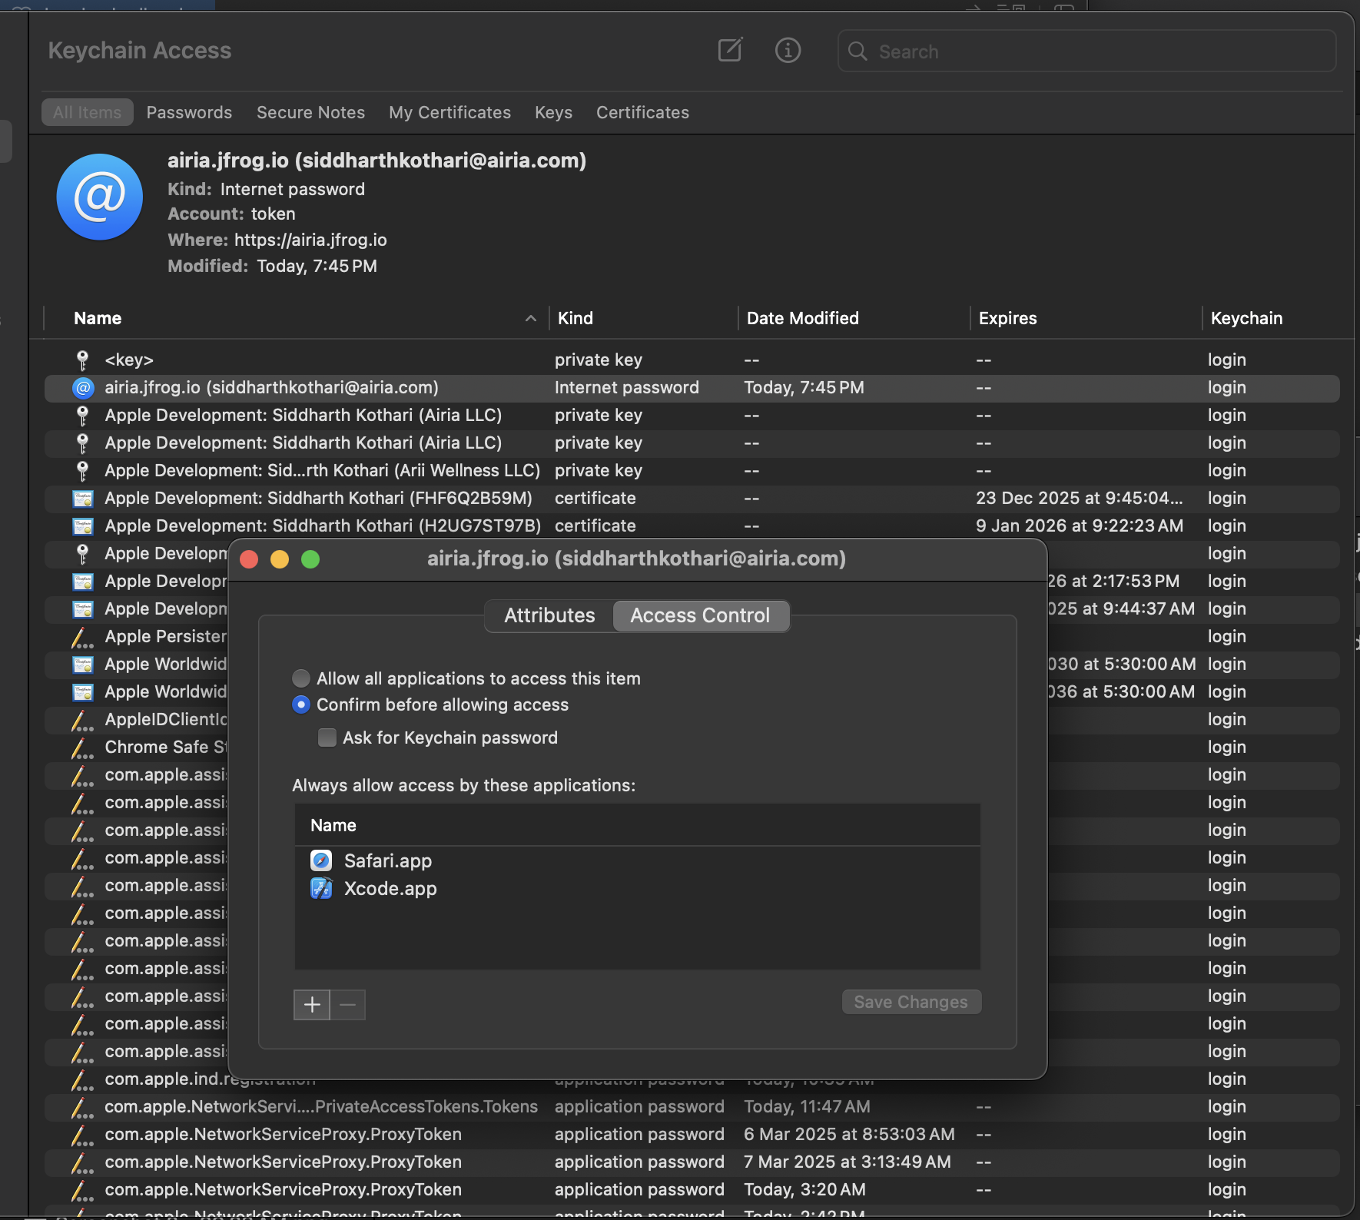This screenshot has width=1360, height=1220.
Task: Show the My Certificates category
Action: point(449,112)
